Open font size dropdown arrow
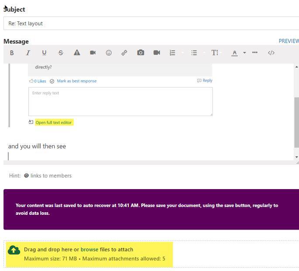This screenshot has height=271, width=299. coord(220,53)
